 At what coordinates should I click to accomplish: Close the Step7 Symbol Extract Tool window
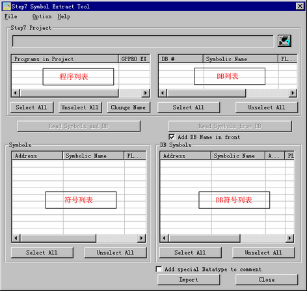300,6
